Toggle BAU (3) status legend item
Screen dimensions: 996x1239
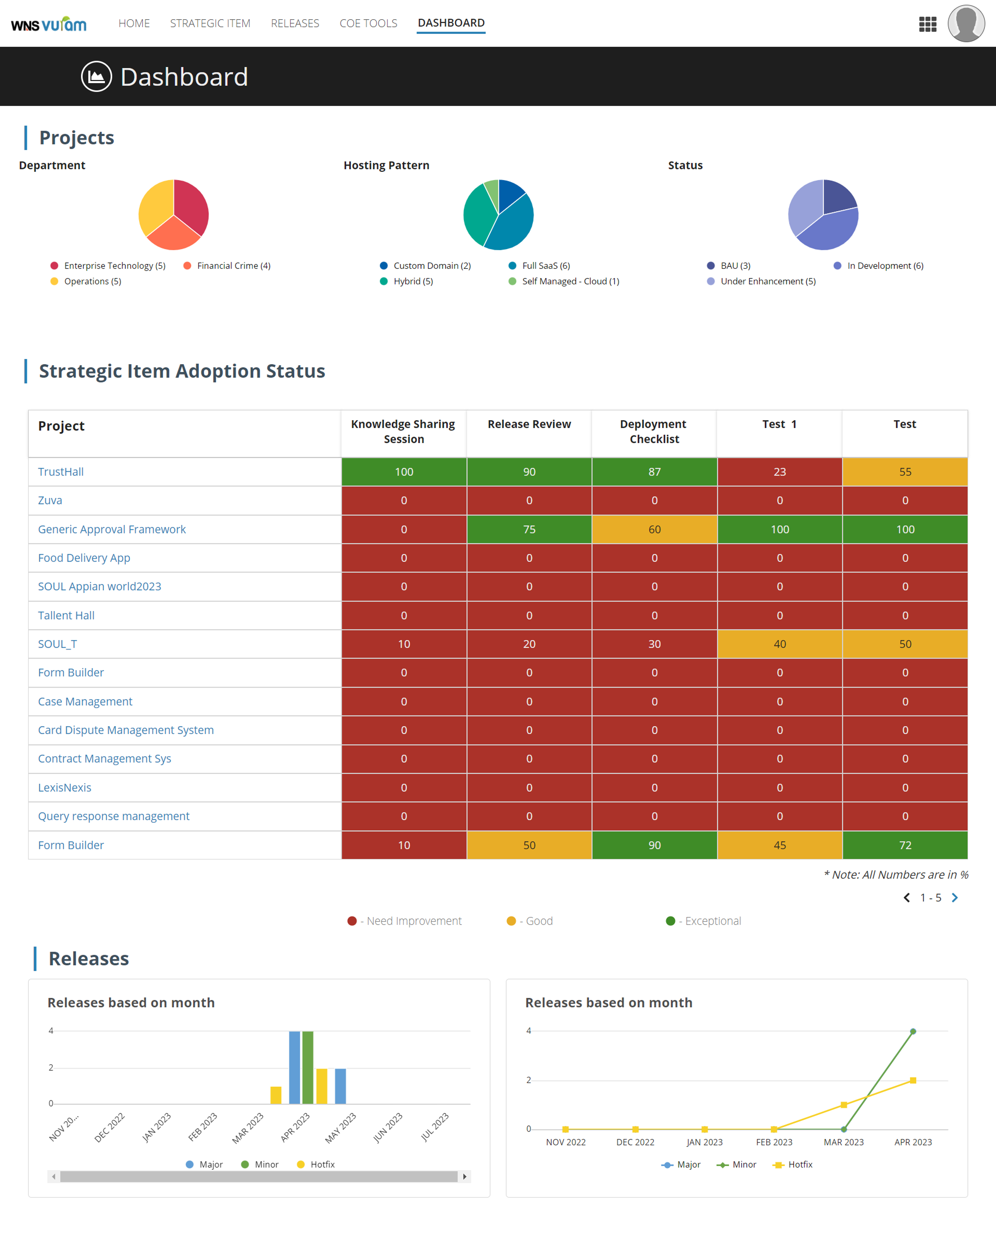pyautogui.click(x=729, y=266)
